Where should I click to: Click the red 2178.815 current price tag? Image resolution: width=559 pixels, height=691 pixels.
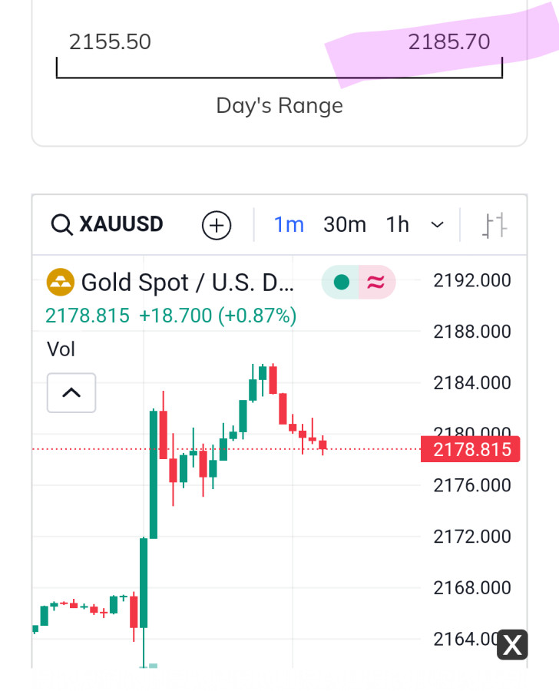471,449
